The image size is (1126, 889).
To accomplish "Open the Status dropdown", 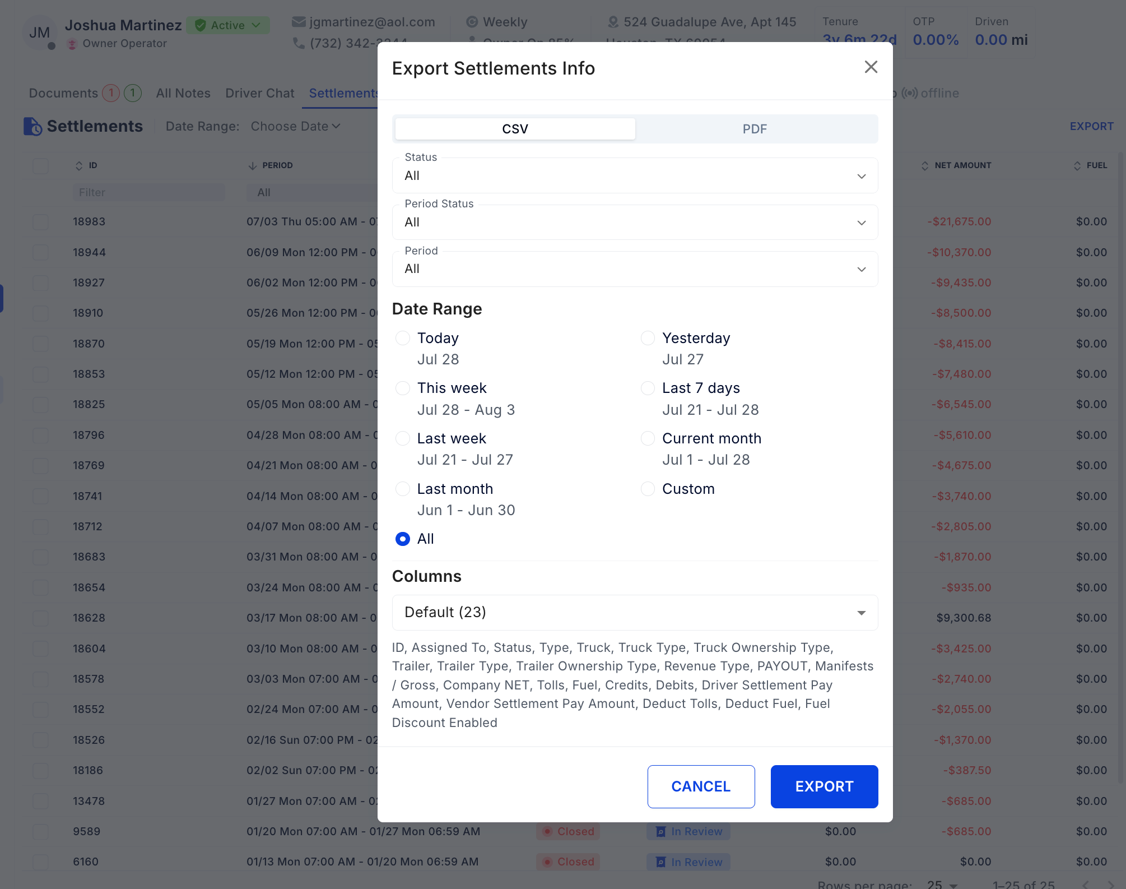I will (635, 176).
